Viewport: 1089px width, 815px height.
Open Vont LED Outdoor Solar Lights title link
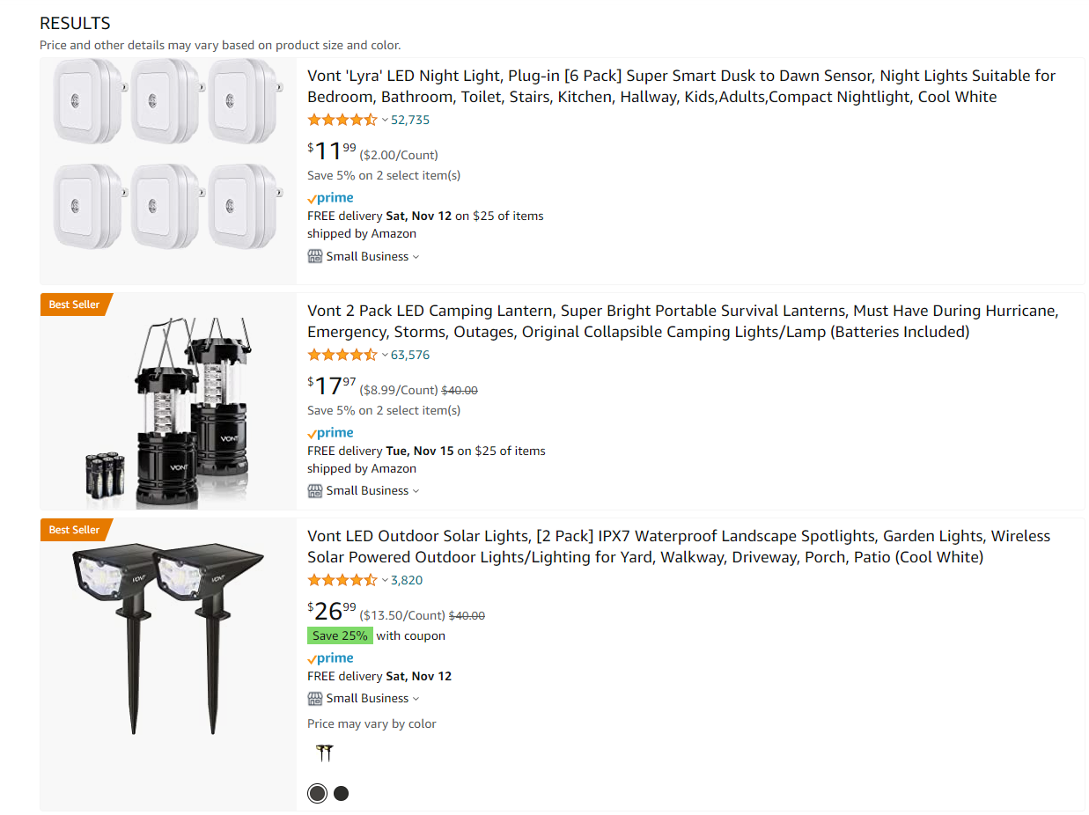[679, 547]
